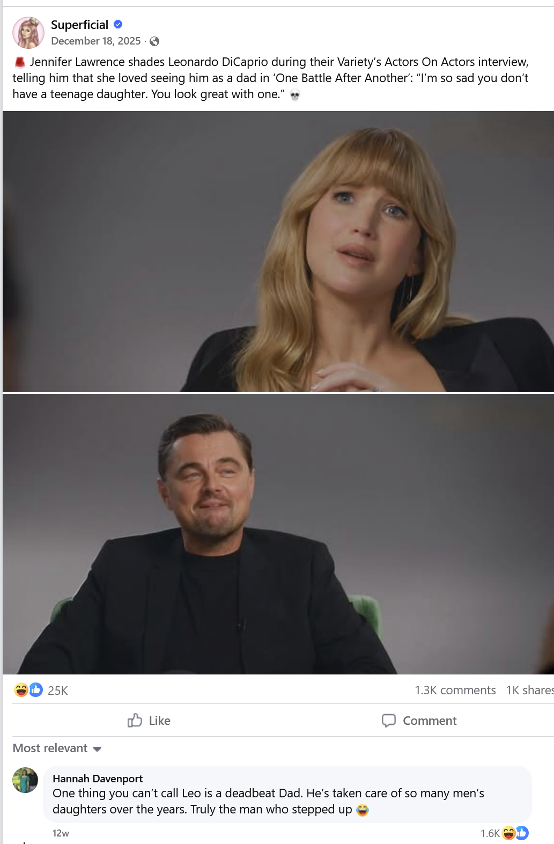
Task: Click the December 18, 2025 timestamp
Action: [x=96, y=41]
